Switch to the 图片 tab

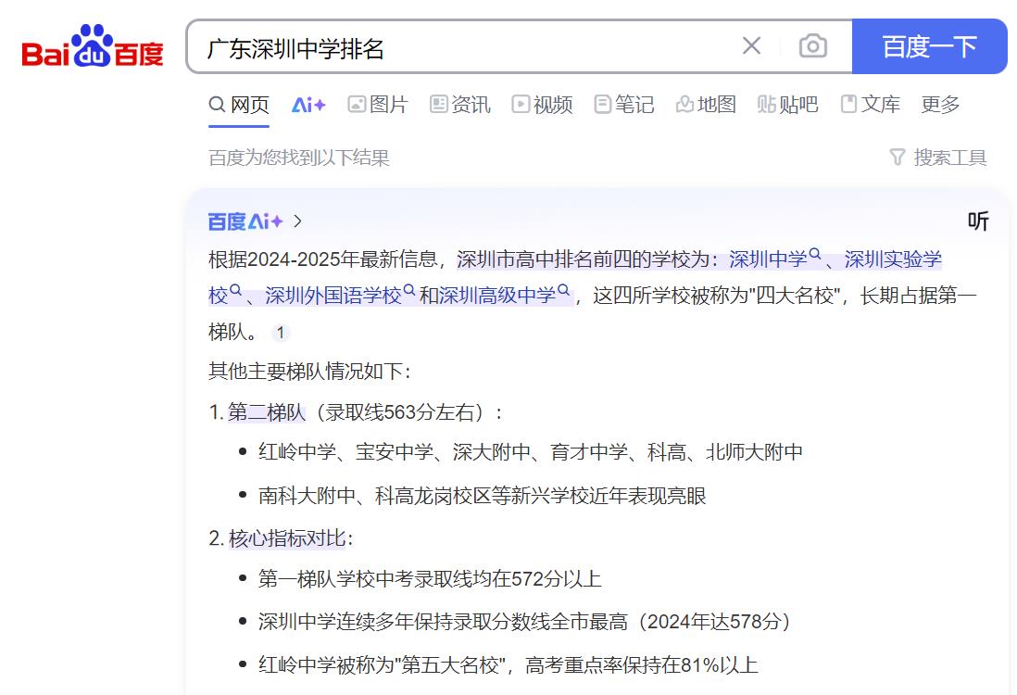point(378,105)
